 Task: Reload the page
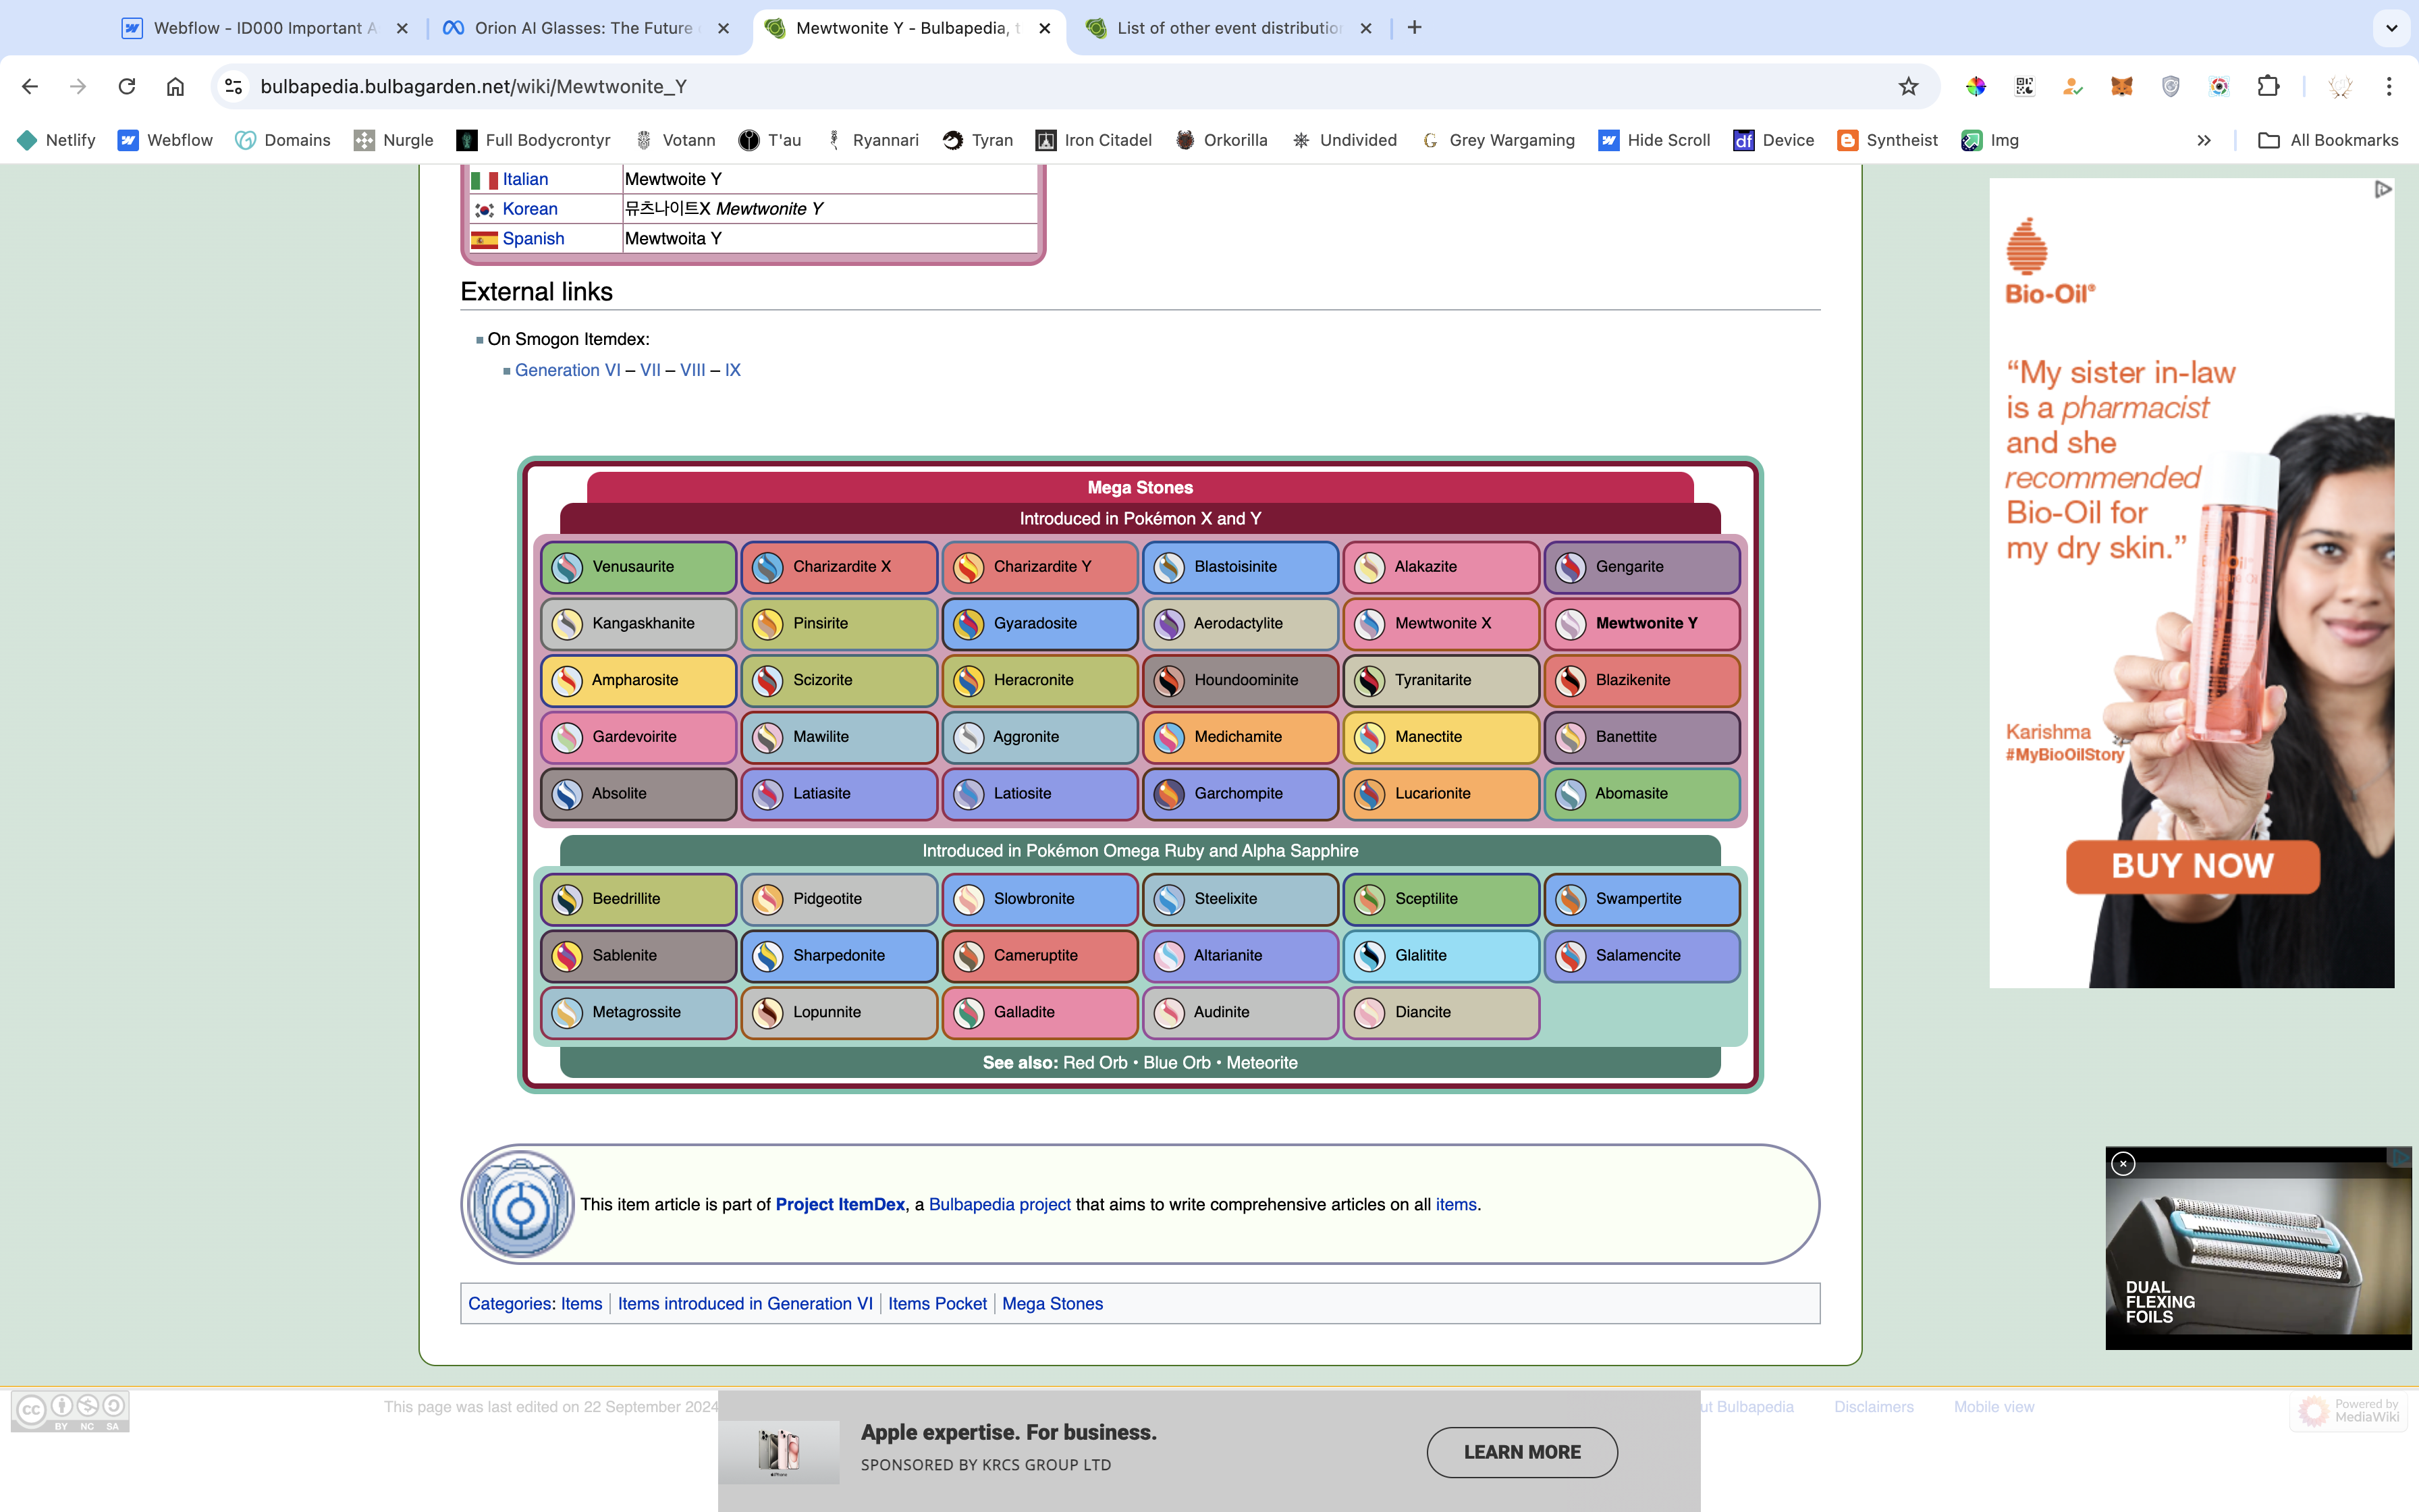(127, 86)
